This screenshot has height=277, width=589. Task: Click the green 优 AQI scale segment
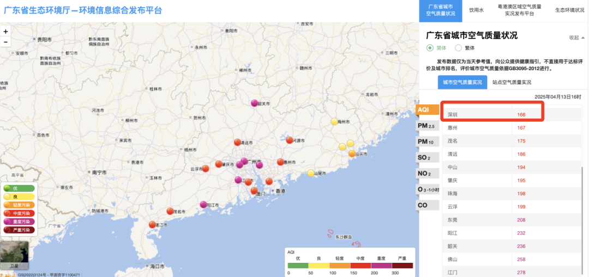(x=298, y=266)
